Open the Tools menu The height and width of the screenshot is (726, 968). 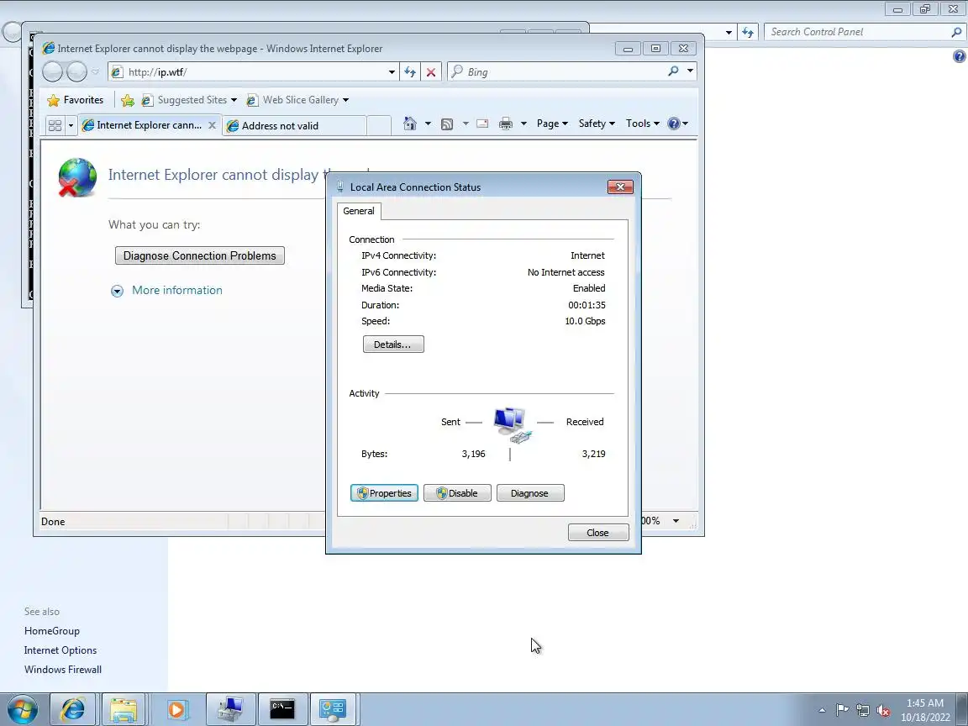coord(643,124)
